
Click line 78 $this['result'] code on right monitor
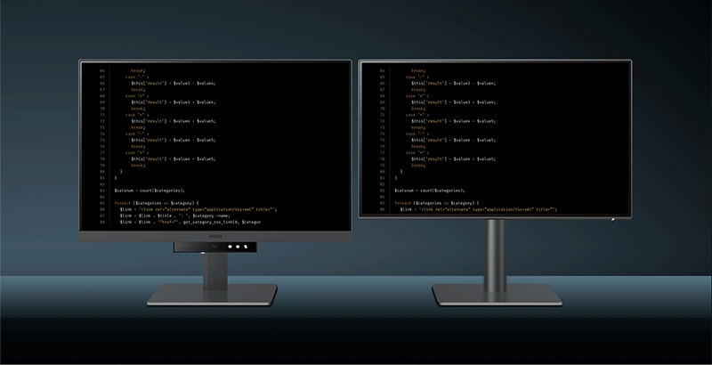coord(452,158)
